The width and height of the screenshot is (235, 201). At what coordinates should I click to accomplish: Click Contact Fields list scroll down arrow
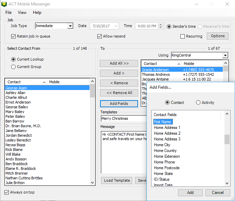[227, 183]
